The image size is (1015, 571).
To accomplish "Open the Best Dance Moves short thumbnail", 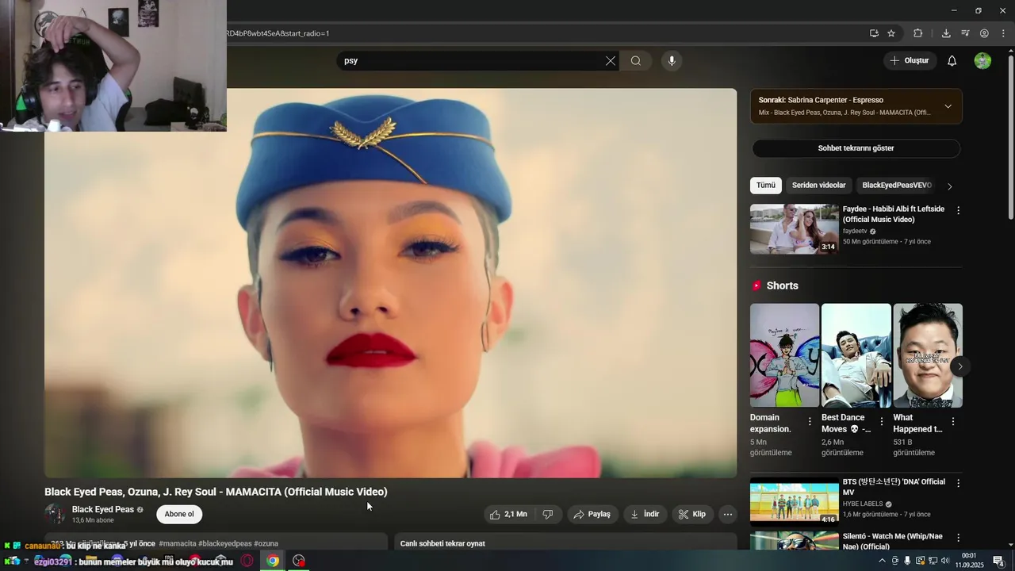I will (856, 355).
